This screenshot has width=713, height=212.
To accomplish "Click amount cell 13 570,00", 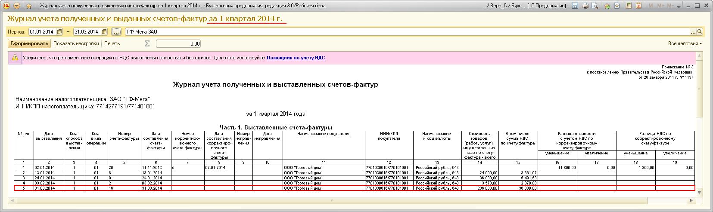I will [480, 183].
